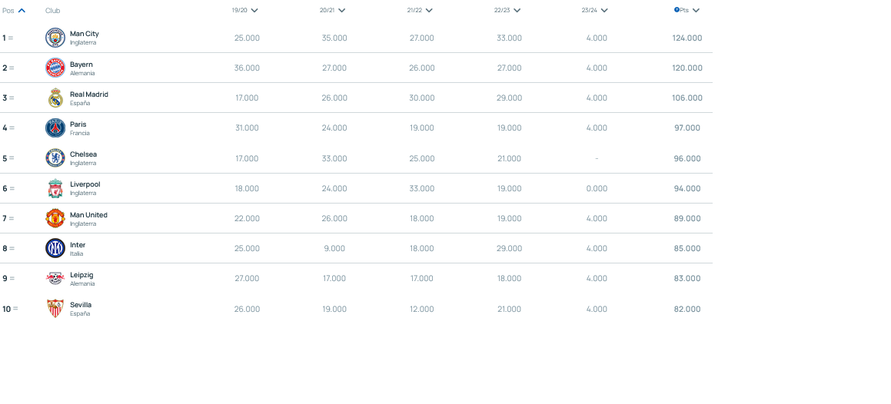Select the 21/22 column header label

tap(414, 11)
